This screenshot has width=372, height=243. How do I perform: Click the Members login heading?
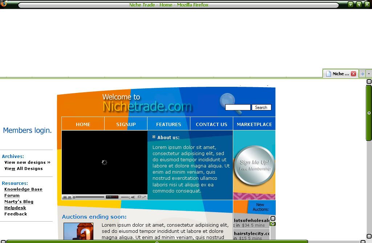point(27,130)
